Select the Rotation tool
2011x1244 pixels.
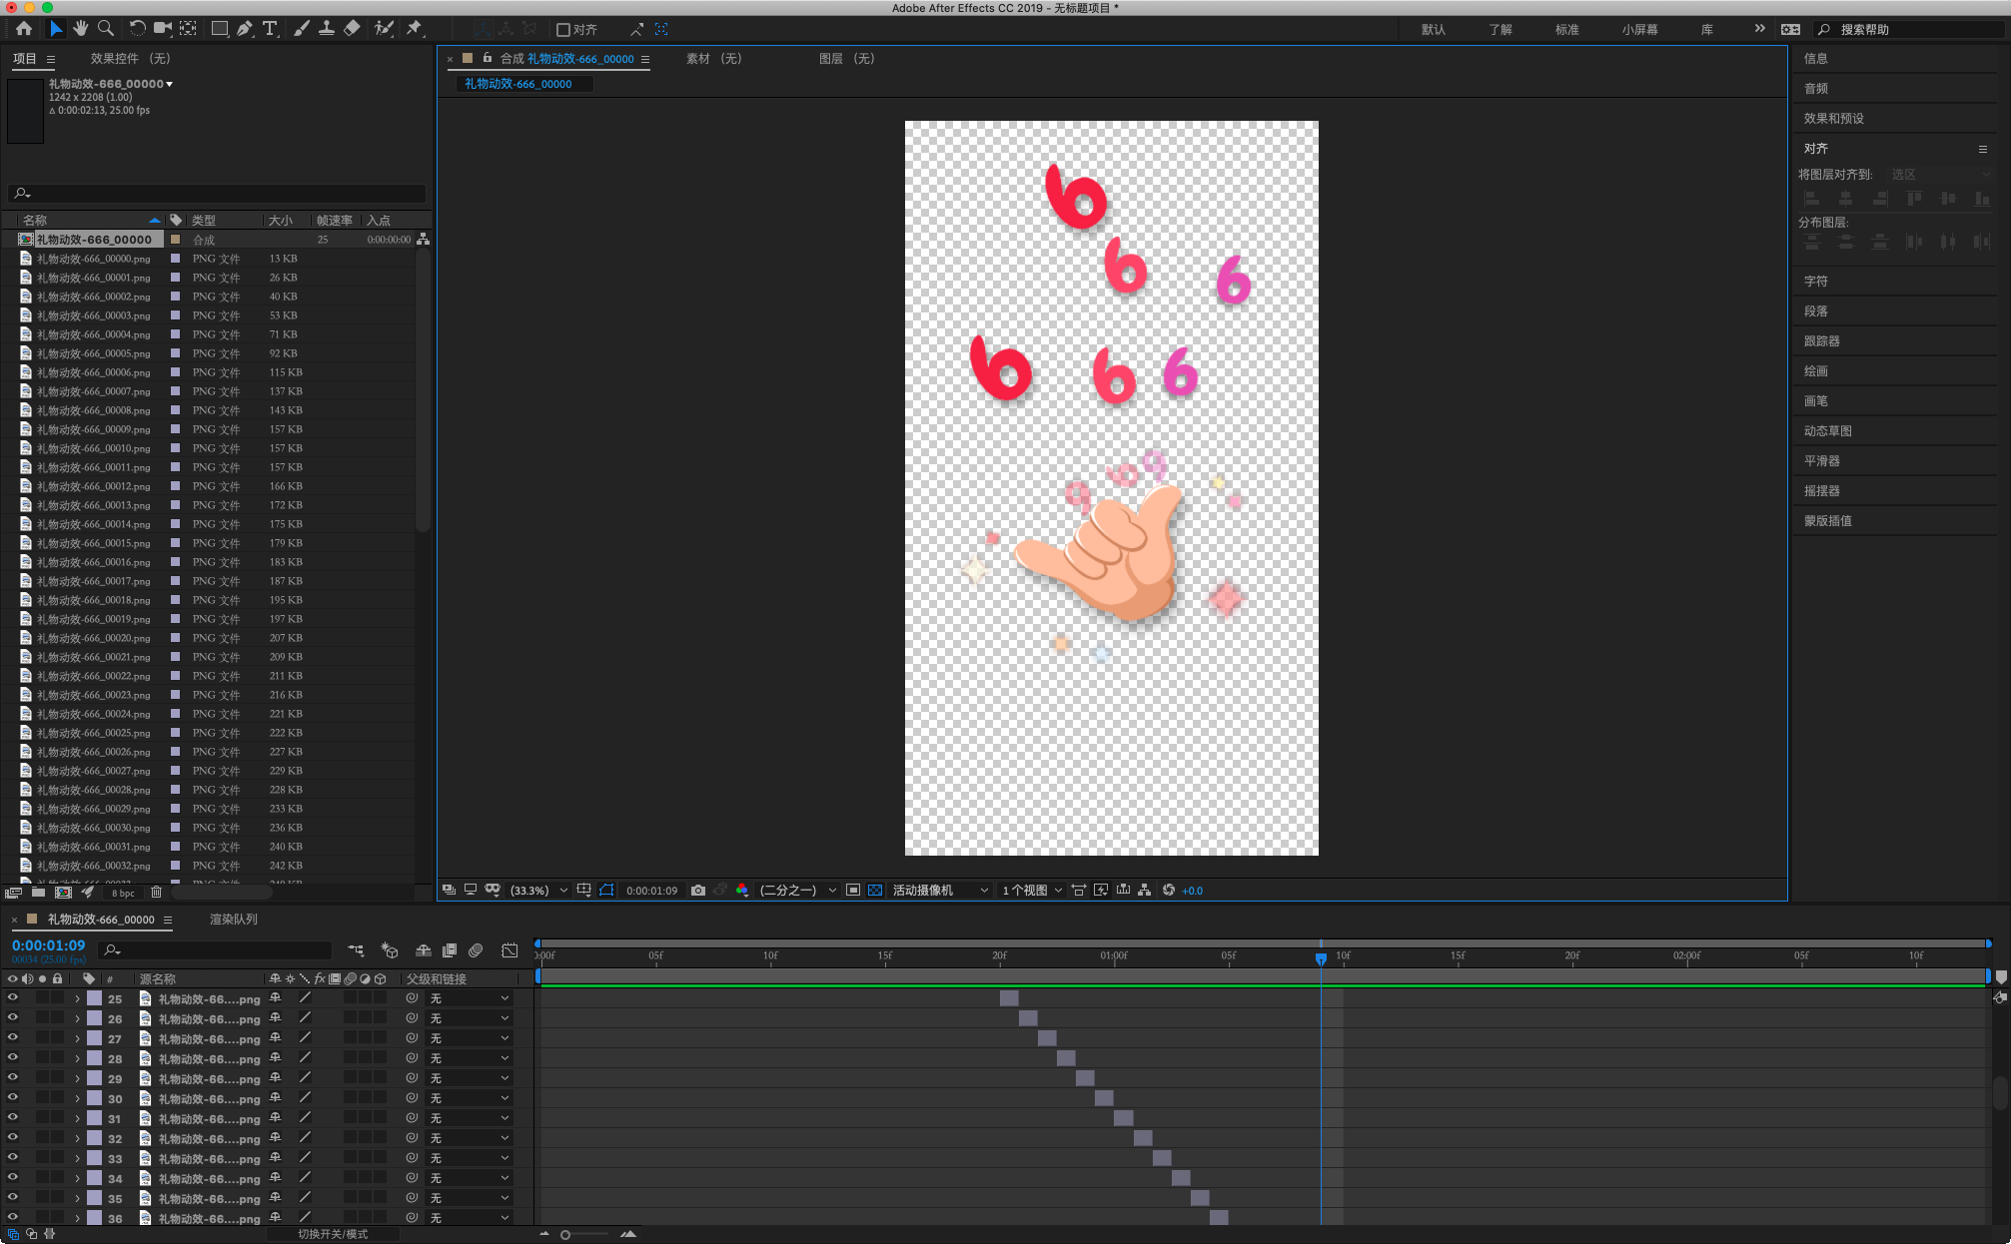tap(137, 29)
